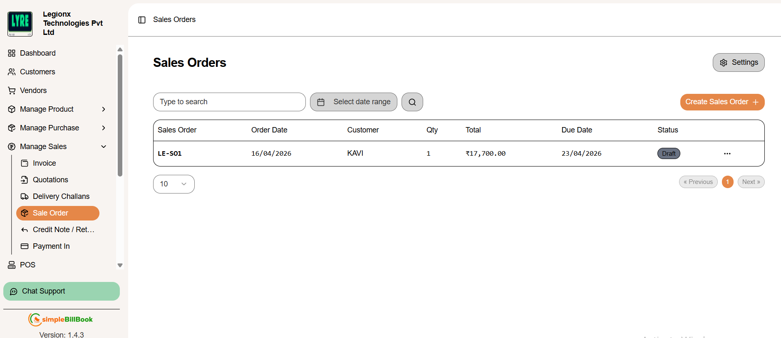Image resolution: width=781 pixels, height=338 pixels.
Task: Click the Sale Order package icon
Action: point(25,213)
